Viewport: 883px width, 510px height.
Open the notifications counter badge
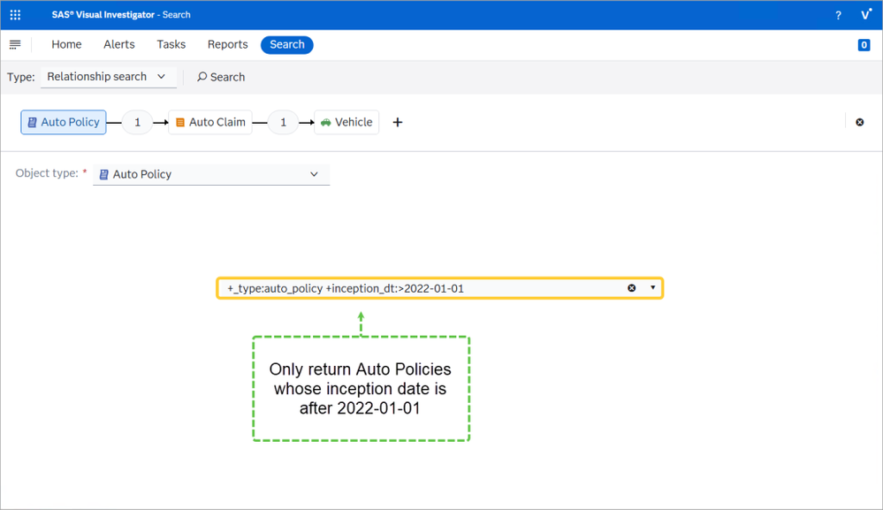[864, 45]
